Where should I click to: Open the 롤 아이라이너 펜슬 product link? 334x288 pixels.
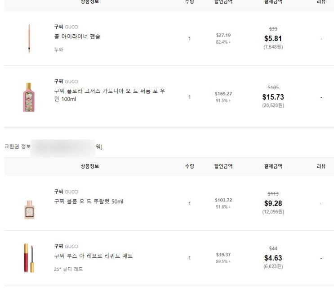click(x=77, y=37)
